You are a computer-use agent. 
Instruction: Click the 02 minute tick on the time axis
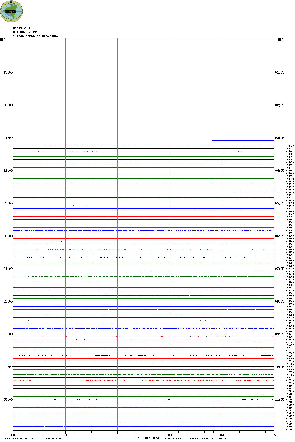coord(118,435)
